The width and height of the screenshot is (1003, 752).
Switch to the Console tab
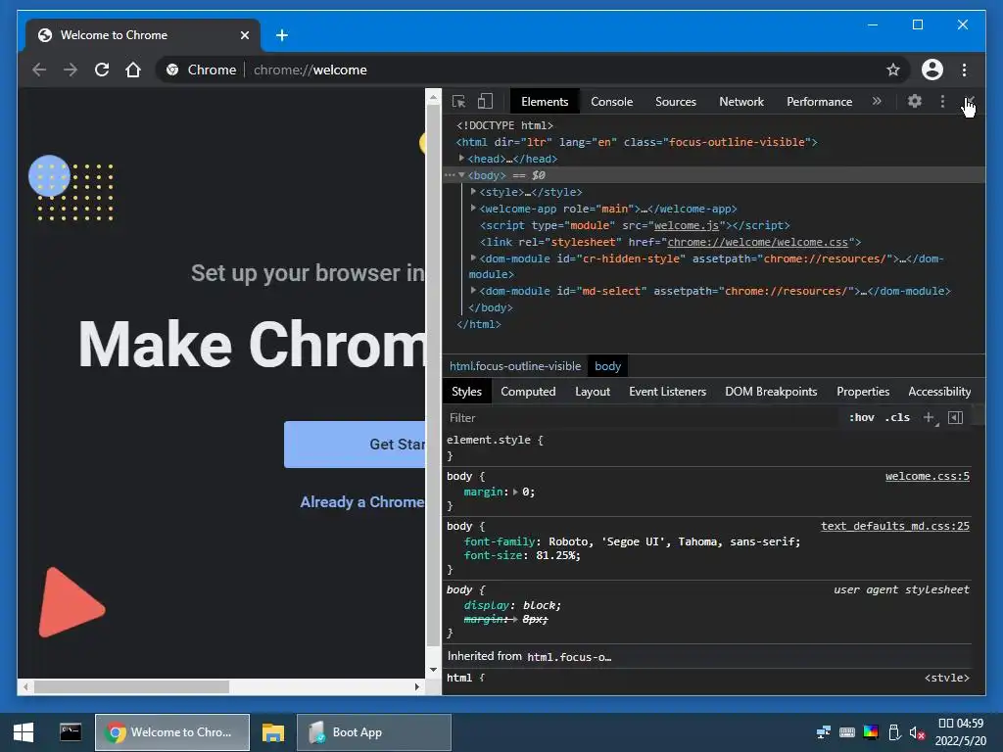(x=611, y=102)
